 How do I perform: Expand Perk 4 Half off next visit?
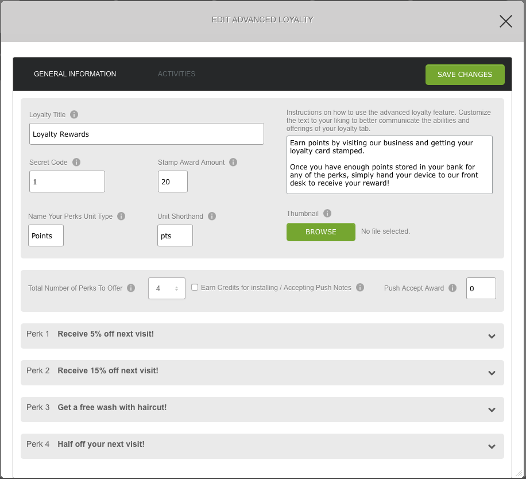pyautogui.click(x=492, y=446)
